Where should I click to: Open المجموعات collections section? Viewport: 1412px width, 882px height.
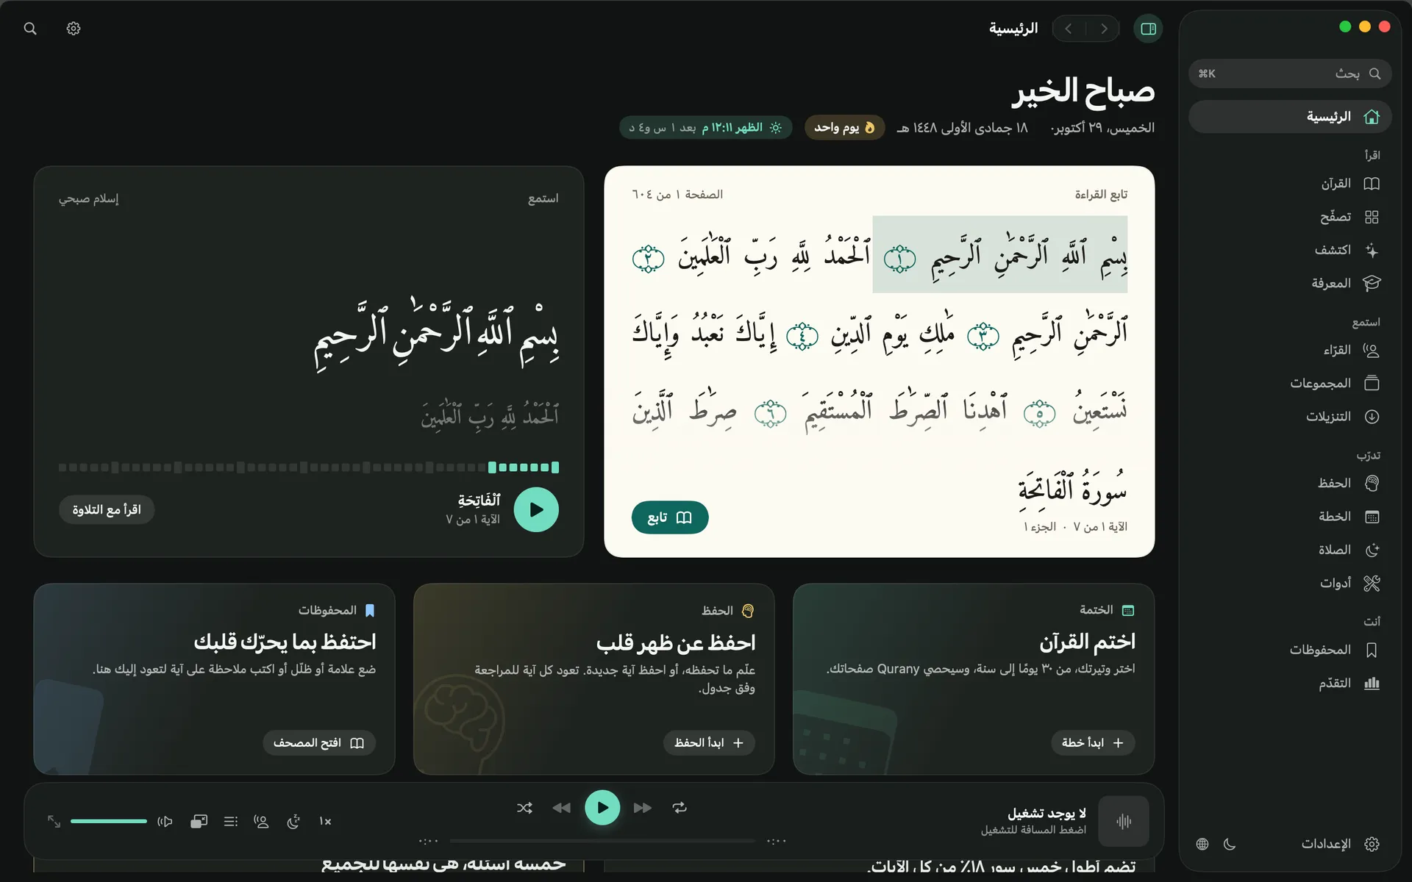1289,383
